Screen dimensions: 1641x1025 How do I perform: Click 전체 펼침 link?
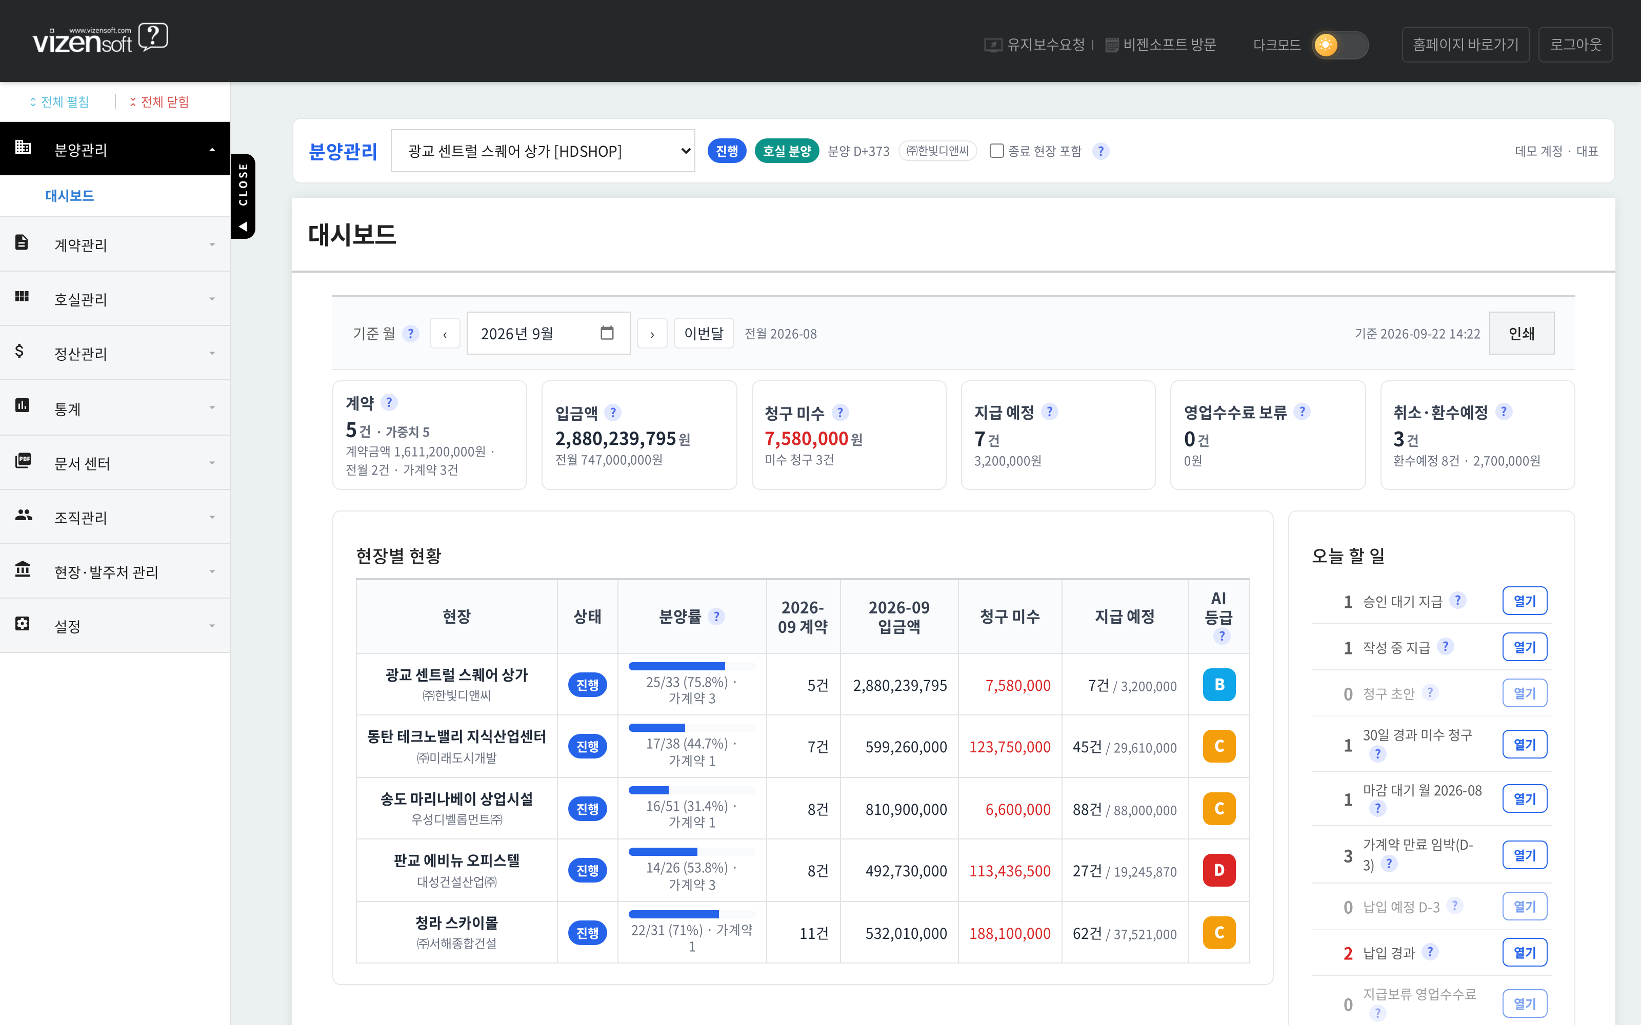pyautogui.click(x=59, y=101)
